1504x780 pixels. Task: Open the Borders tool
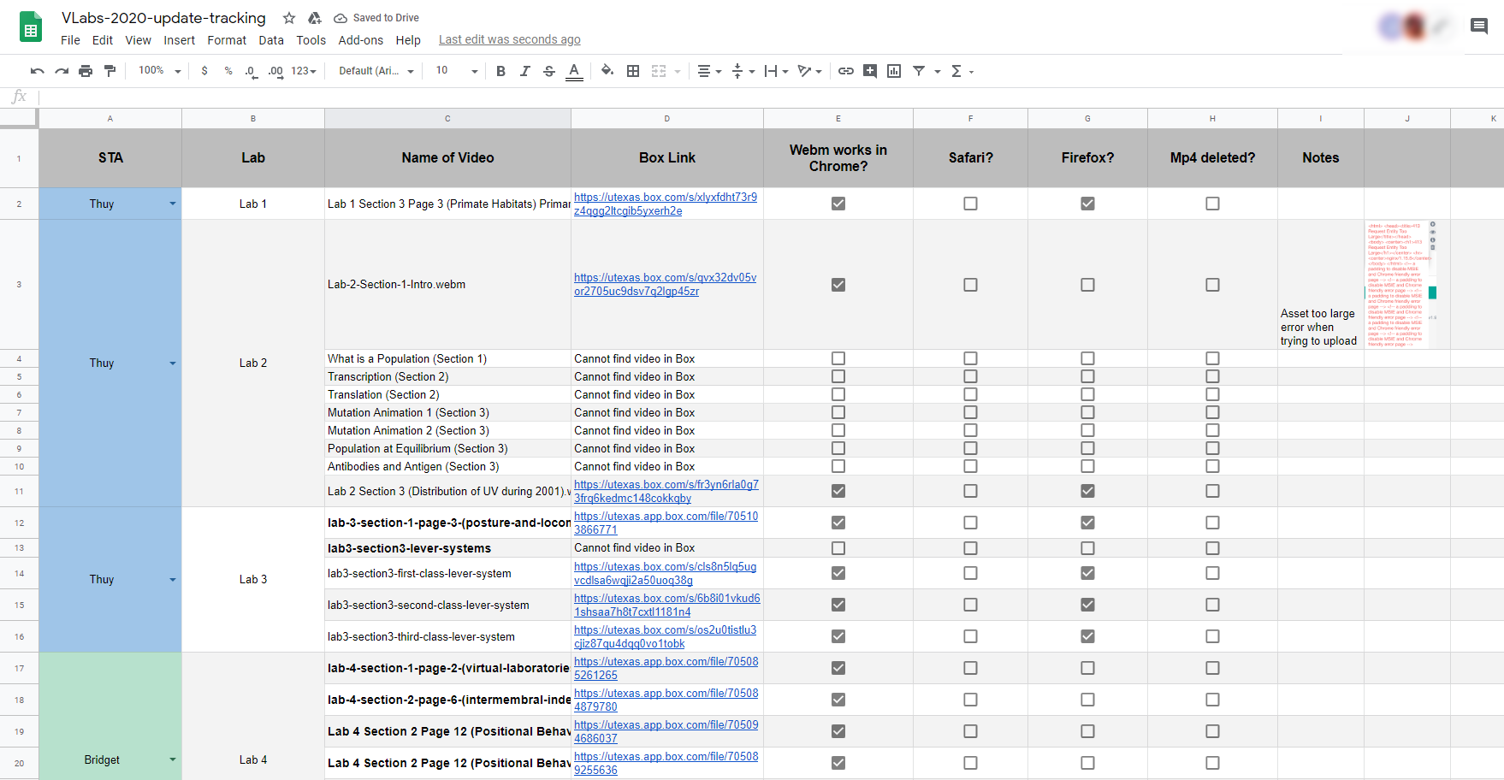coord(633,71)
